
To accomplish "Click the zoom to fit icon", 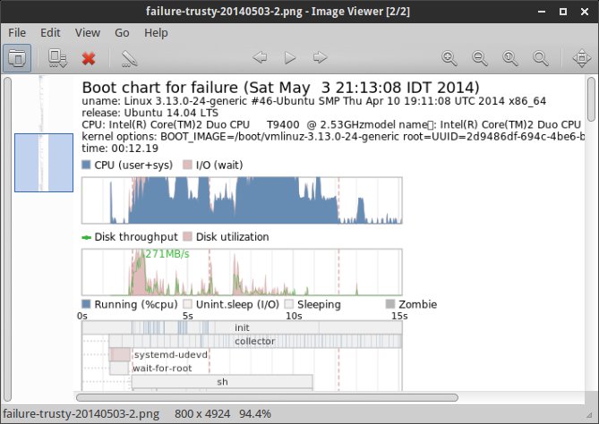I will [540, 58].
